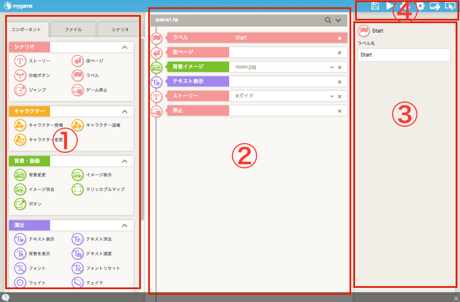This screenshot has height=302, width=460.
Task: Expand the scene1.ks header chevron
Action: point(338,20)
